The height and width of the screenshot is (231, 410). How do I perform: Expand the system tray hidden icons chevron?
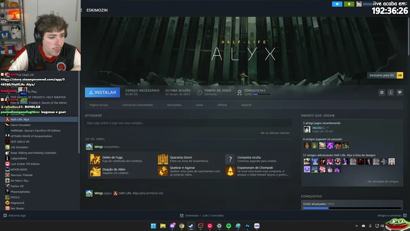point(357,226)
